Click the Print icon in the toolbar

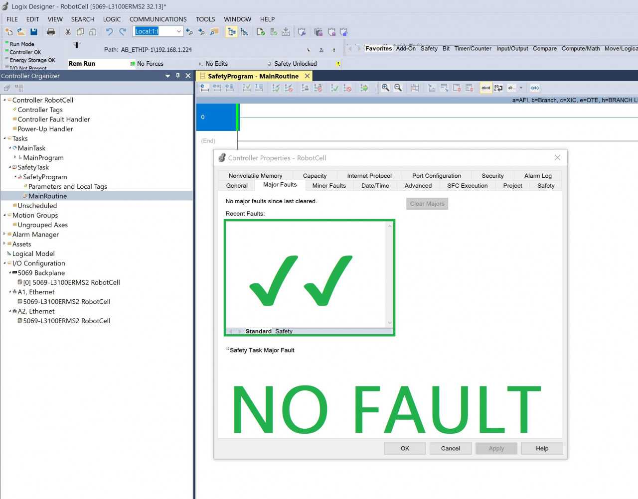point(50,31)
